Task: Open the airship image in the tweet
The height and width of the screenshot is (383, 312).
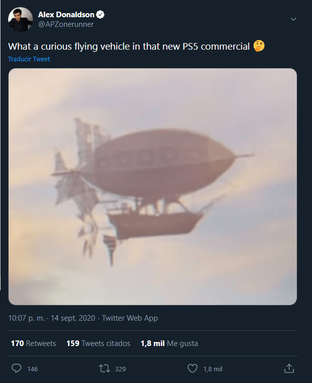Action: click(153, 186)
